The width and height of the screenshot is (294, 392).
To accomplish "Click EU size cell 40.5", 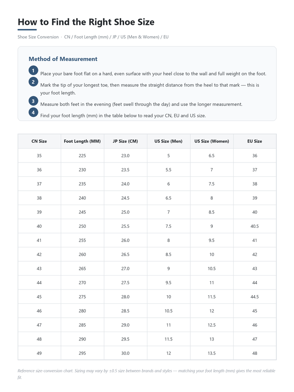I will 255,226.
